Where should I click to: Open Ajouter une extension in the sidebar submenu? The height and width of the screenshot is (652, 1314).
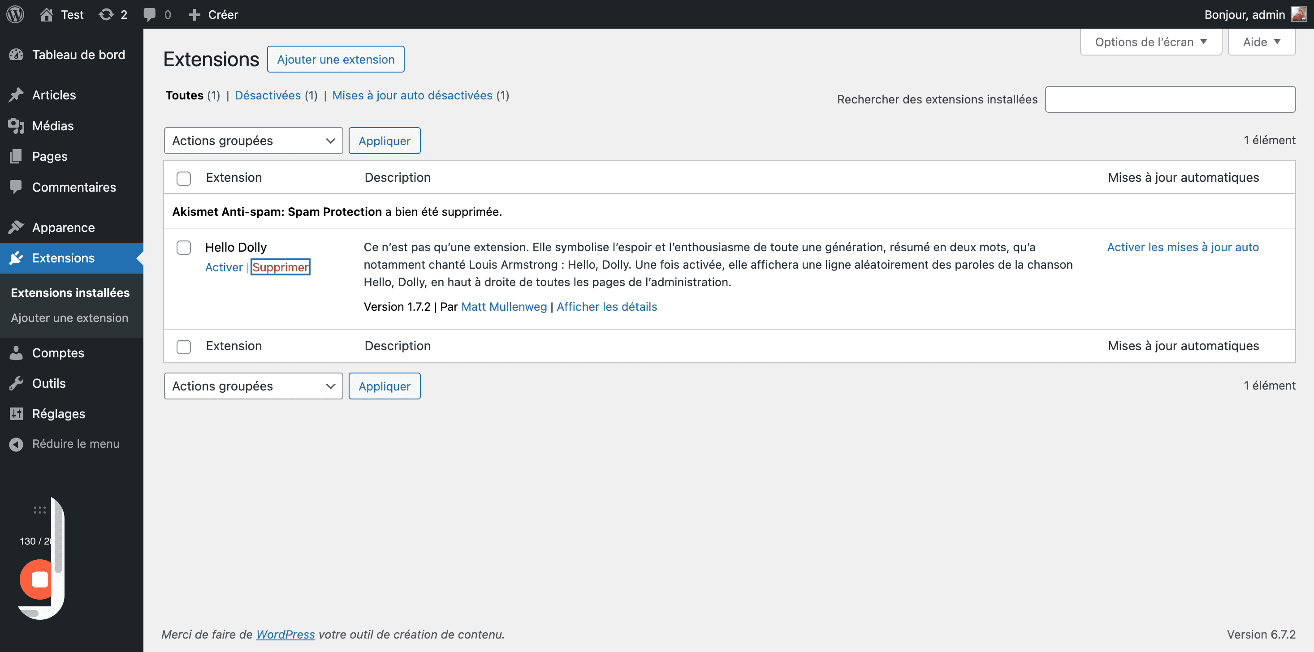coord(69,317)
